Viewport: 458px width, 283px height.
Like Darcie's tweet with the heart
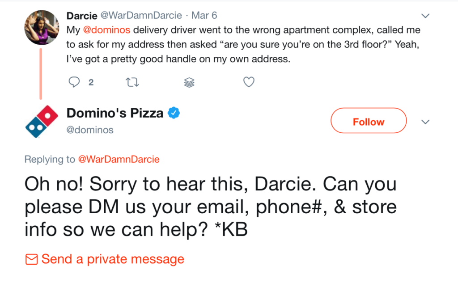pos(249,82)
